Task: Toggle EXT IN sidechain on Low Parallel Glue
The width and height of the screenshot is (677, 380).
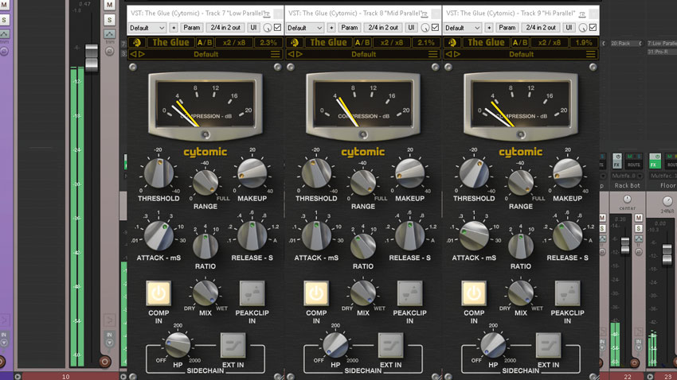Action: (x=233, y=345)
